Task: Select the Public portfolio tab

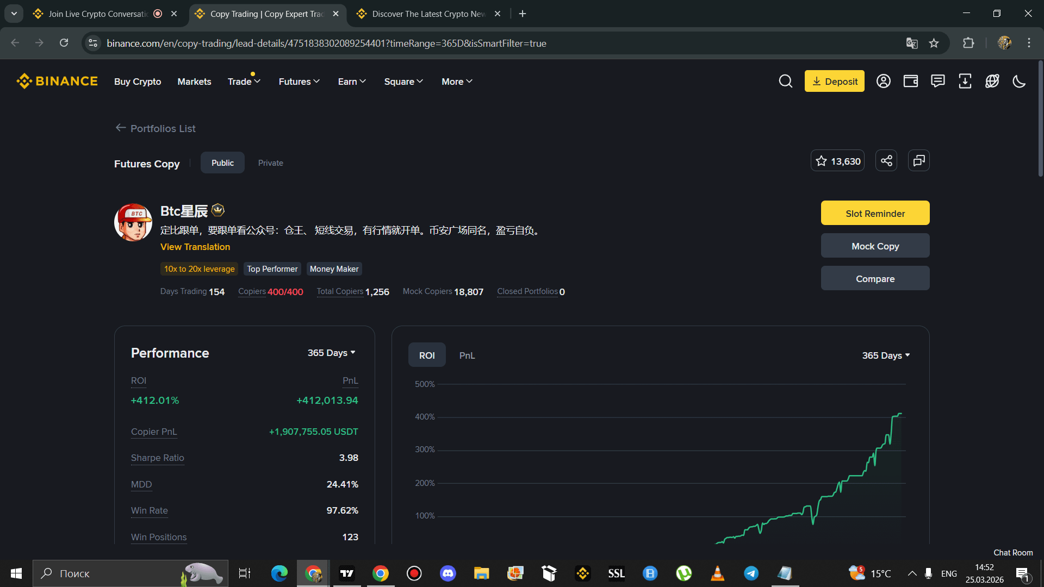Action: (x=222, y=163)
